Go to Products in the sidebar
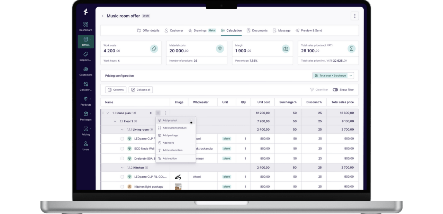This screenshot has width=443, height=214. (85, 101)
